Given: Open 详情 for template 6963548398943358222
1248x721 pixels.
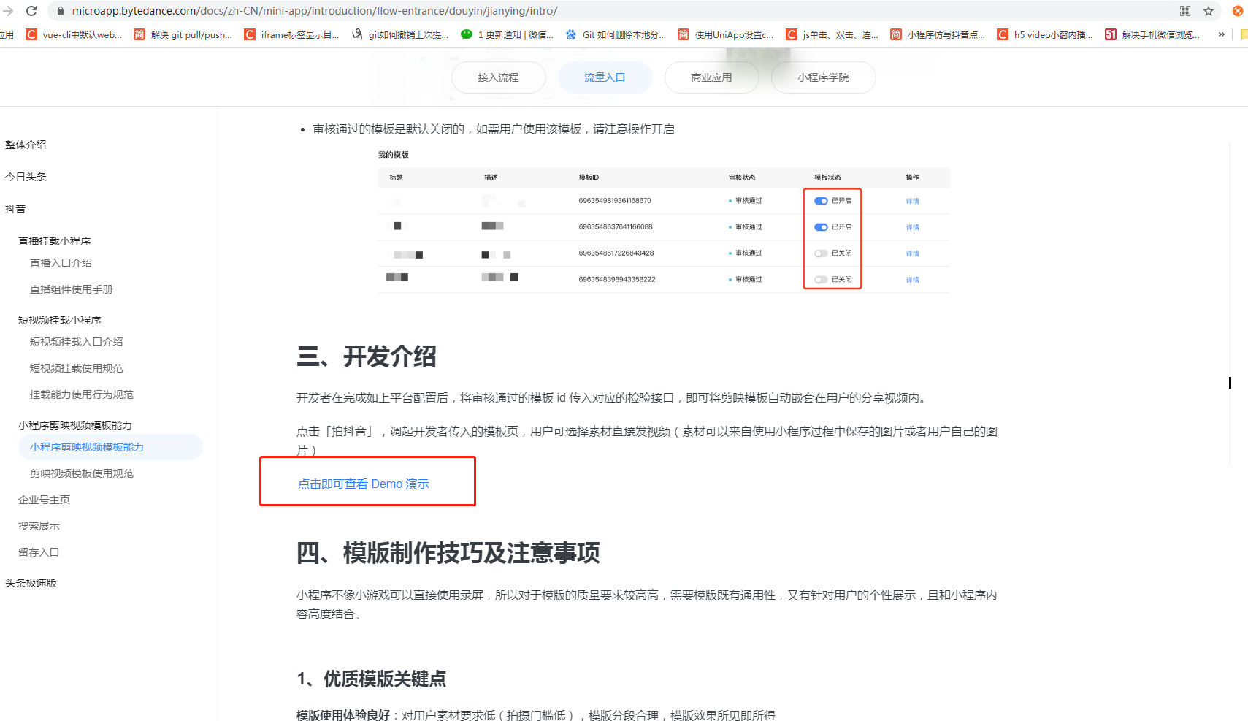Looking at the screenshot, I should tap(913, 280).
